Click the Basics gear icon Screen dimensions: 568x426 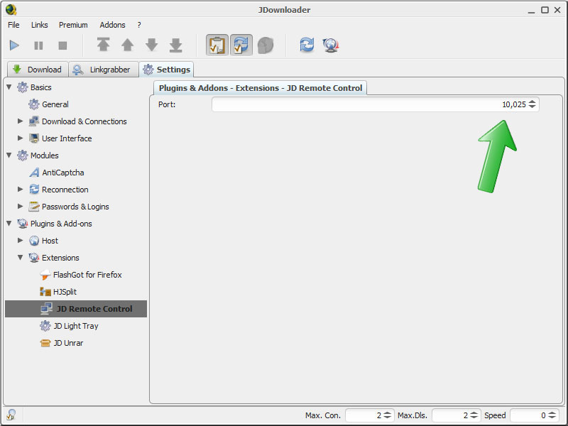tap(23, 87)
